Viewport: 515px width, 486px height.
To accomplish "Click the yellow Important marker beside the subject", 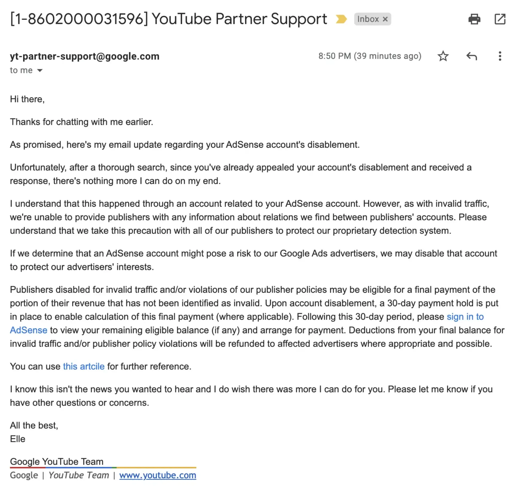I will coord(341,19).
